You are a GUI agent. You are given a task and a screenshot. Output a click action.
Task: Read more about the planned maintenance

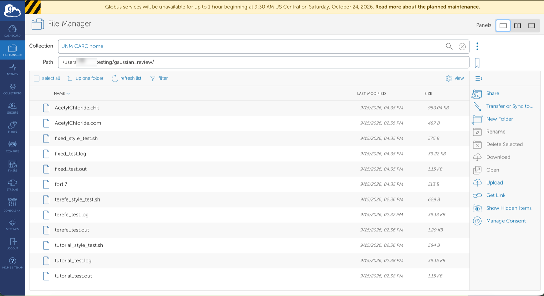pyautogui.click(x=428, y=7)
